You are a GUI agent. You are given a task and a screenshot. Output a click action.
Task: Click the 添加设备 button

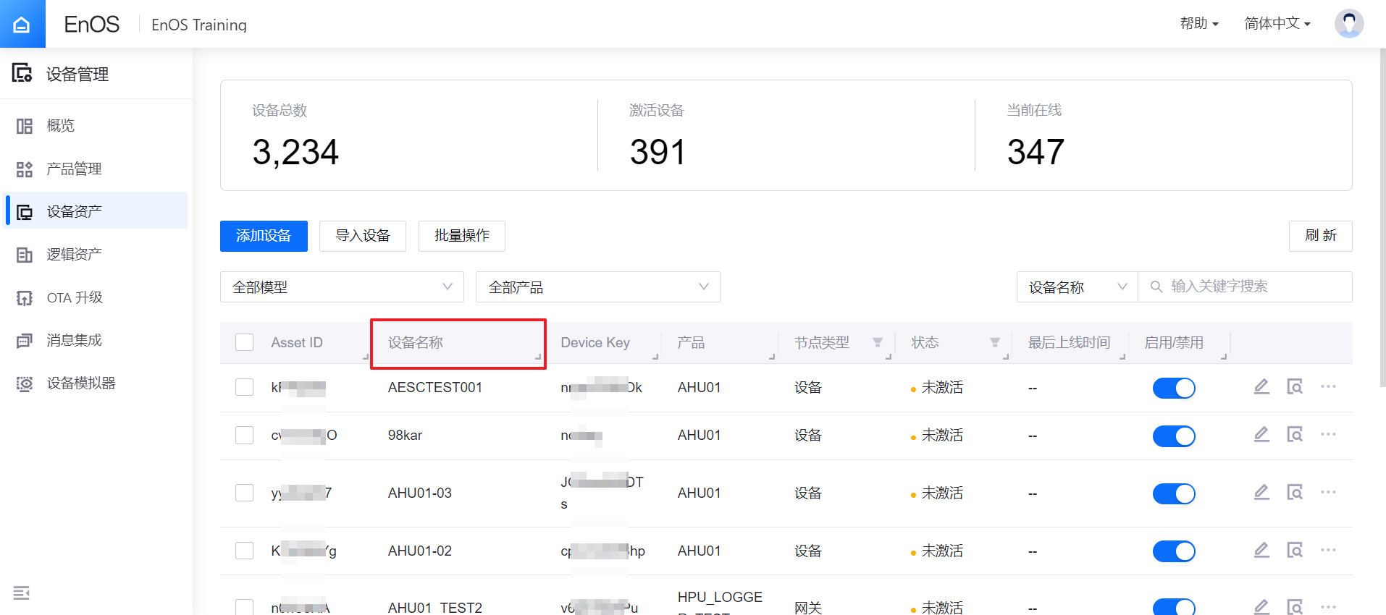click(x=264, y=236)
